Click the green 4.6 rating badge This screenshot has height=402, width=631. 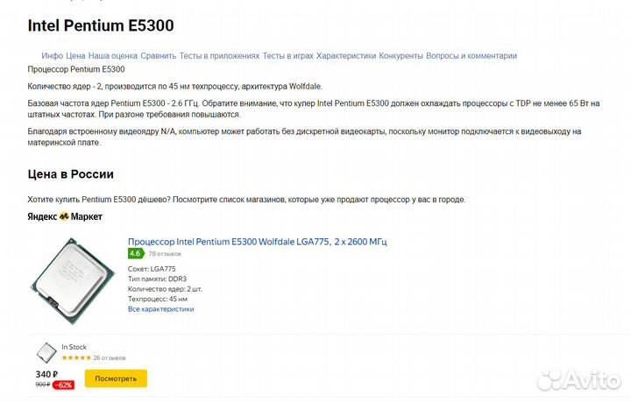(x=135, y=253)
